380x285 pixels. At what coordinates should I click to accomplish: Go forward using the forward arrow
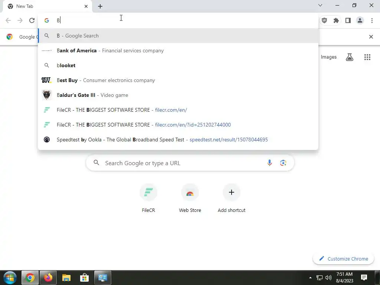20,20
